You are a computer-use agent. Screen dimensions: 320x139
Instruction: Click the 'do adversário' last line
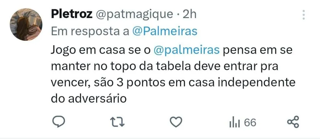tap(89, 99)
